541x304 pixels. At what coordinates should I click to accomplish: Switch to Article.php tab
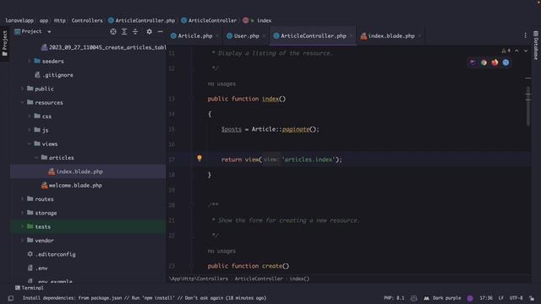click(x=195, y=35)
